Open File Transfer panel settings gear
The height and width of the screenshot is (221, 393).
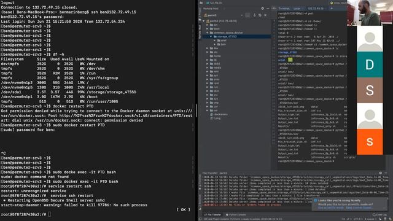pyautogui.click(x=381, y=173)
